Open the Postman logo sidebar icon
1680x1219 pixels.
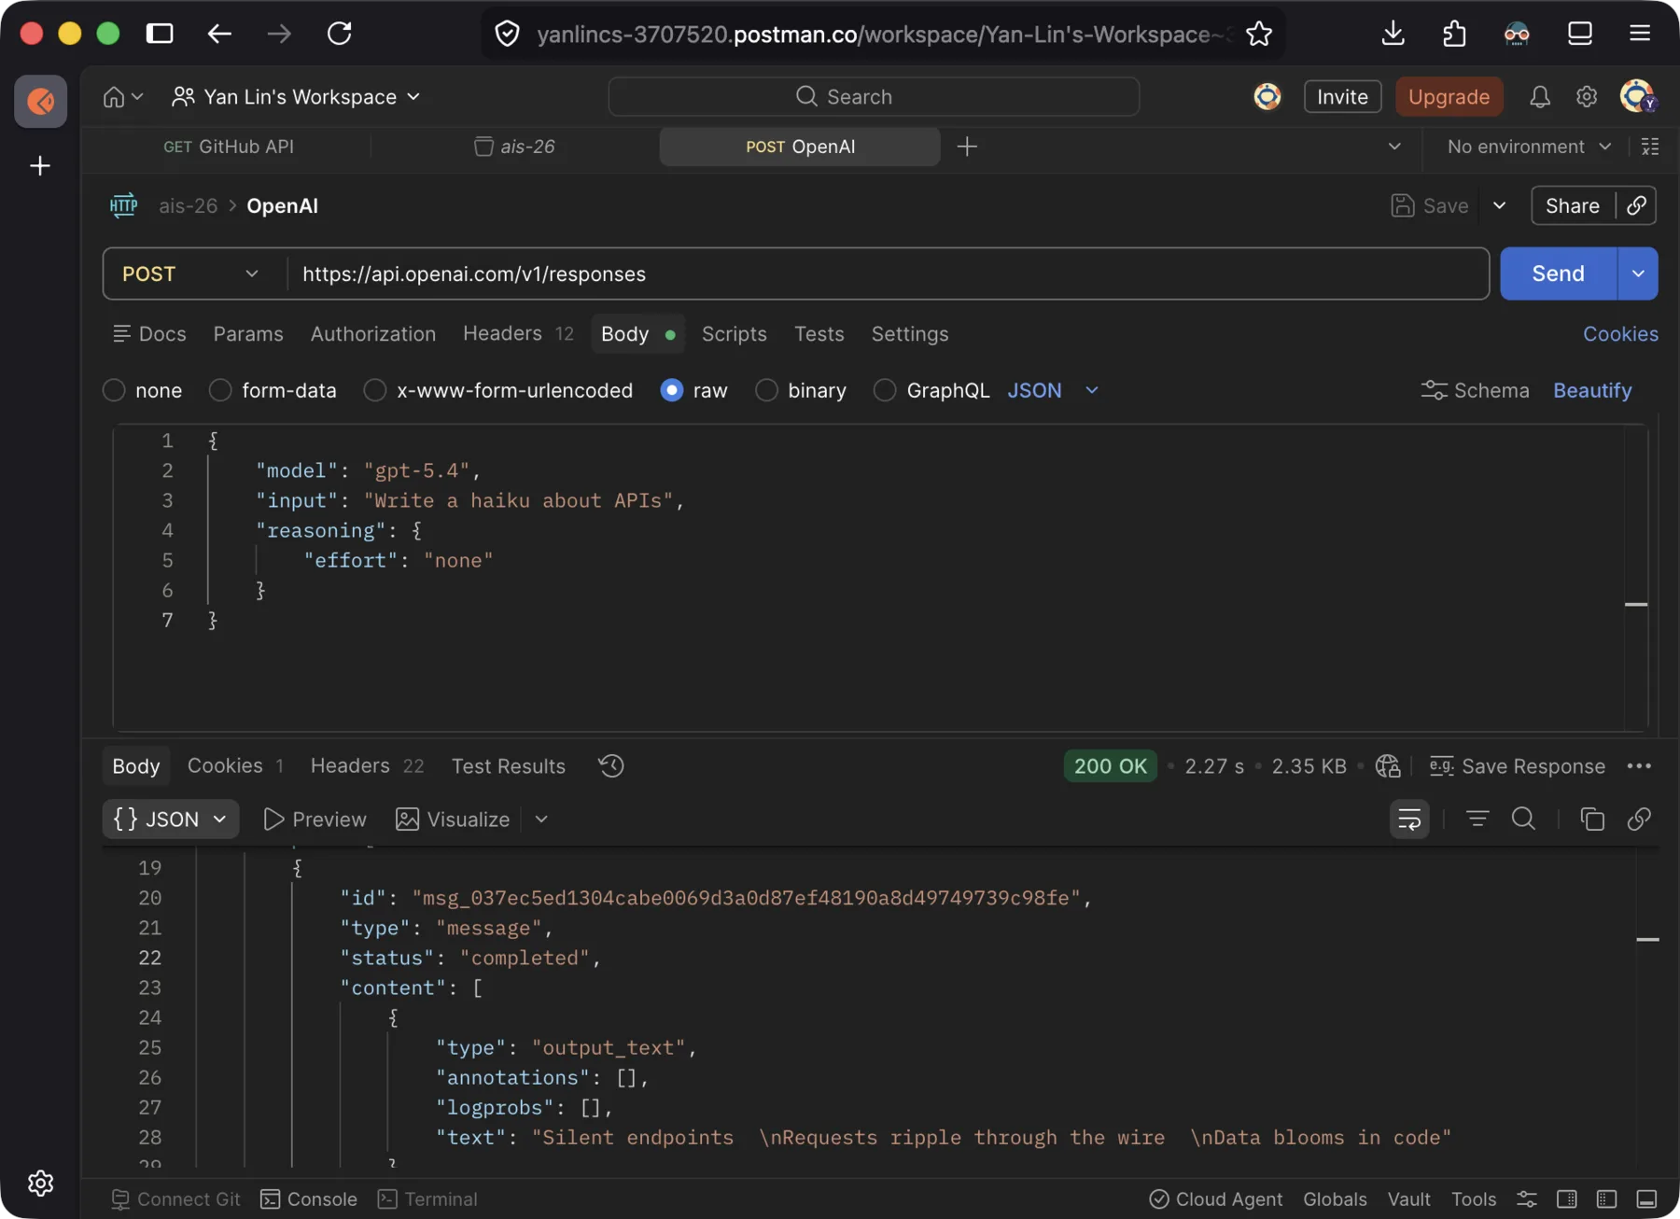[x=40, y=100]
